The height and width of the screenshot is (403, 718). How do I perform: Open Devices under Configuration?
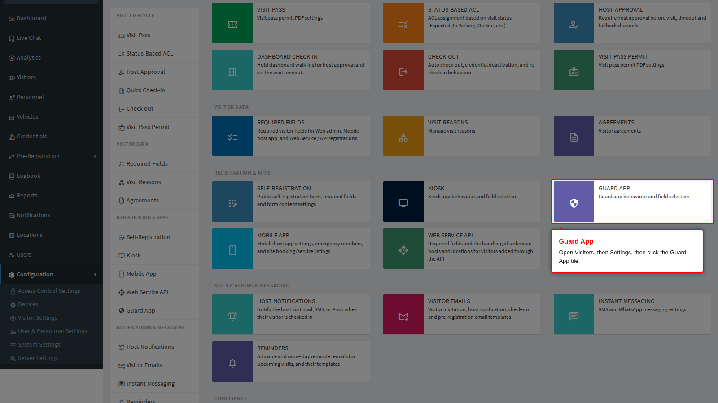(x=52, y=304)
